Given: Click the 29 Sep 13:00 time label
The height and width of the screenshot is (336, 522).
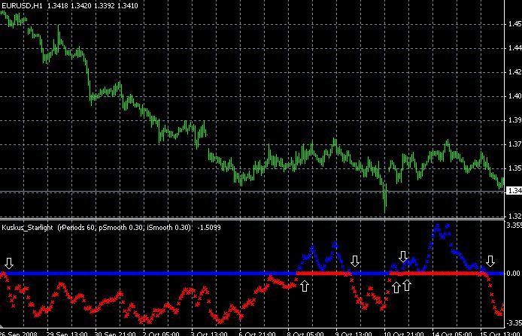Looking at the screenshot, I should click(67, 333).
